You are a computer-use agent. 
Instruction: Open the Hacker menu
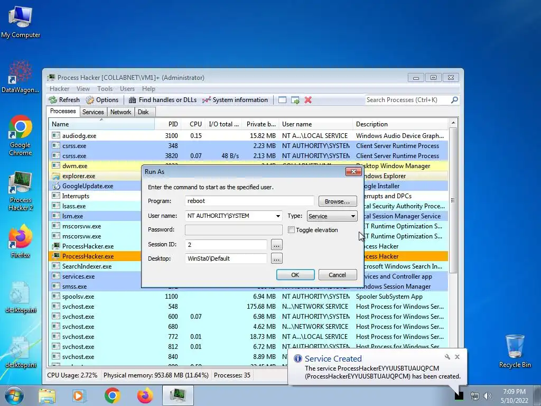pyautogui.click(x=59, y=89)
